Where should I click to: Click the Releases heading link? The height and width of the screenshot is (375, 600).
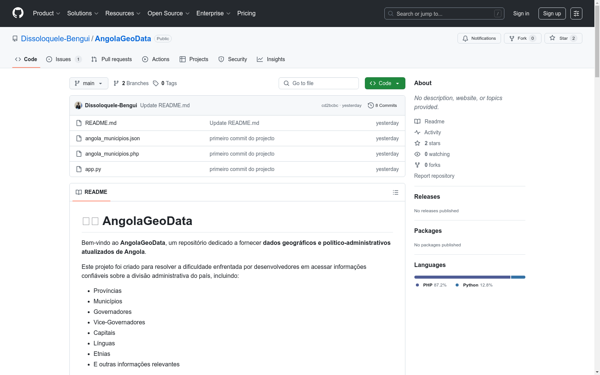click(x=427, y=196)
